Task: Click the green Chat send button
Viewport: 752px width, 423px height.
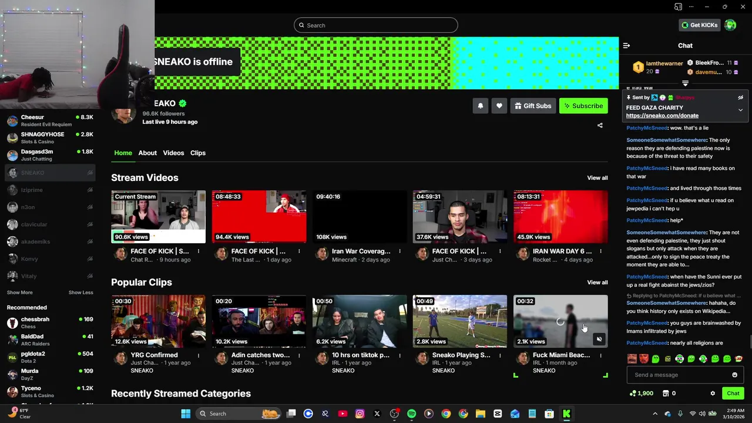Action: (733, 393)
